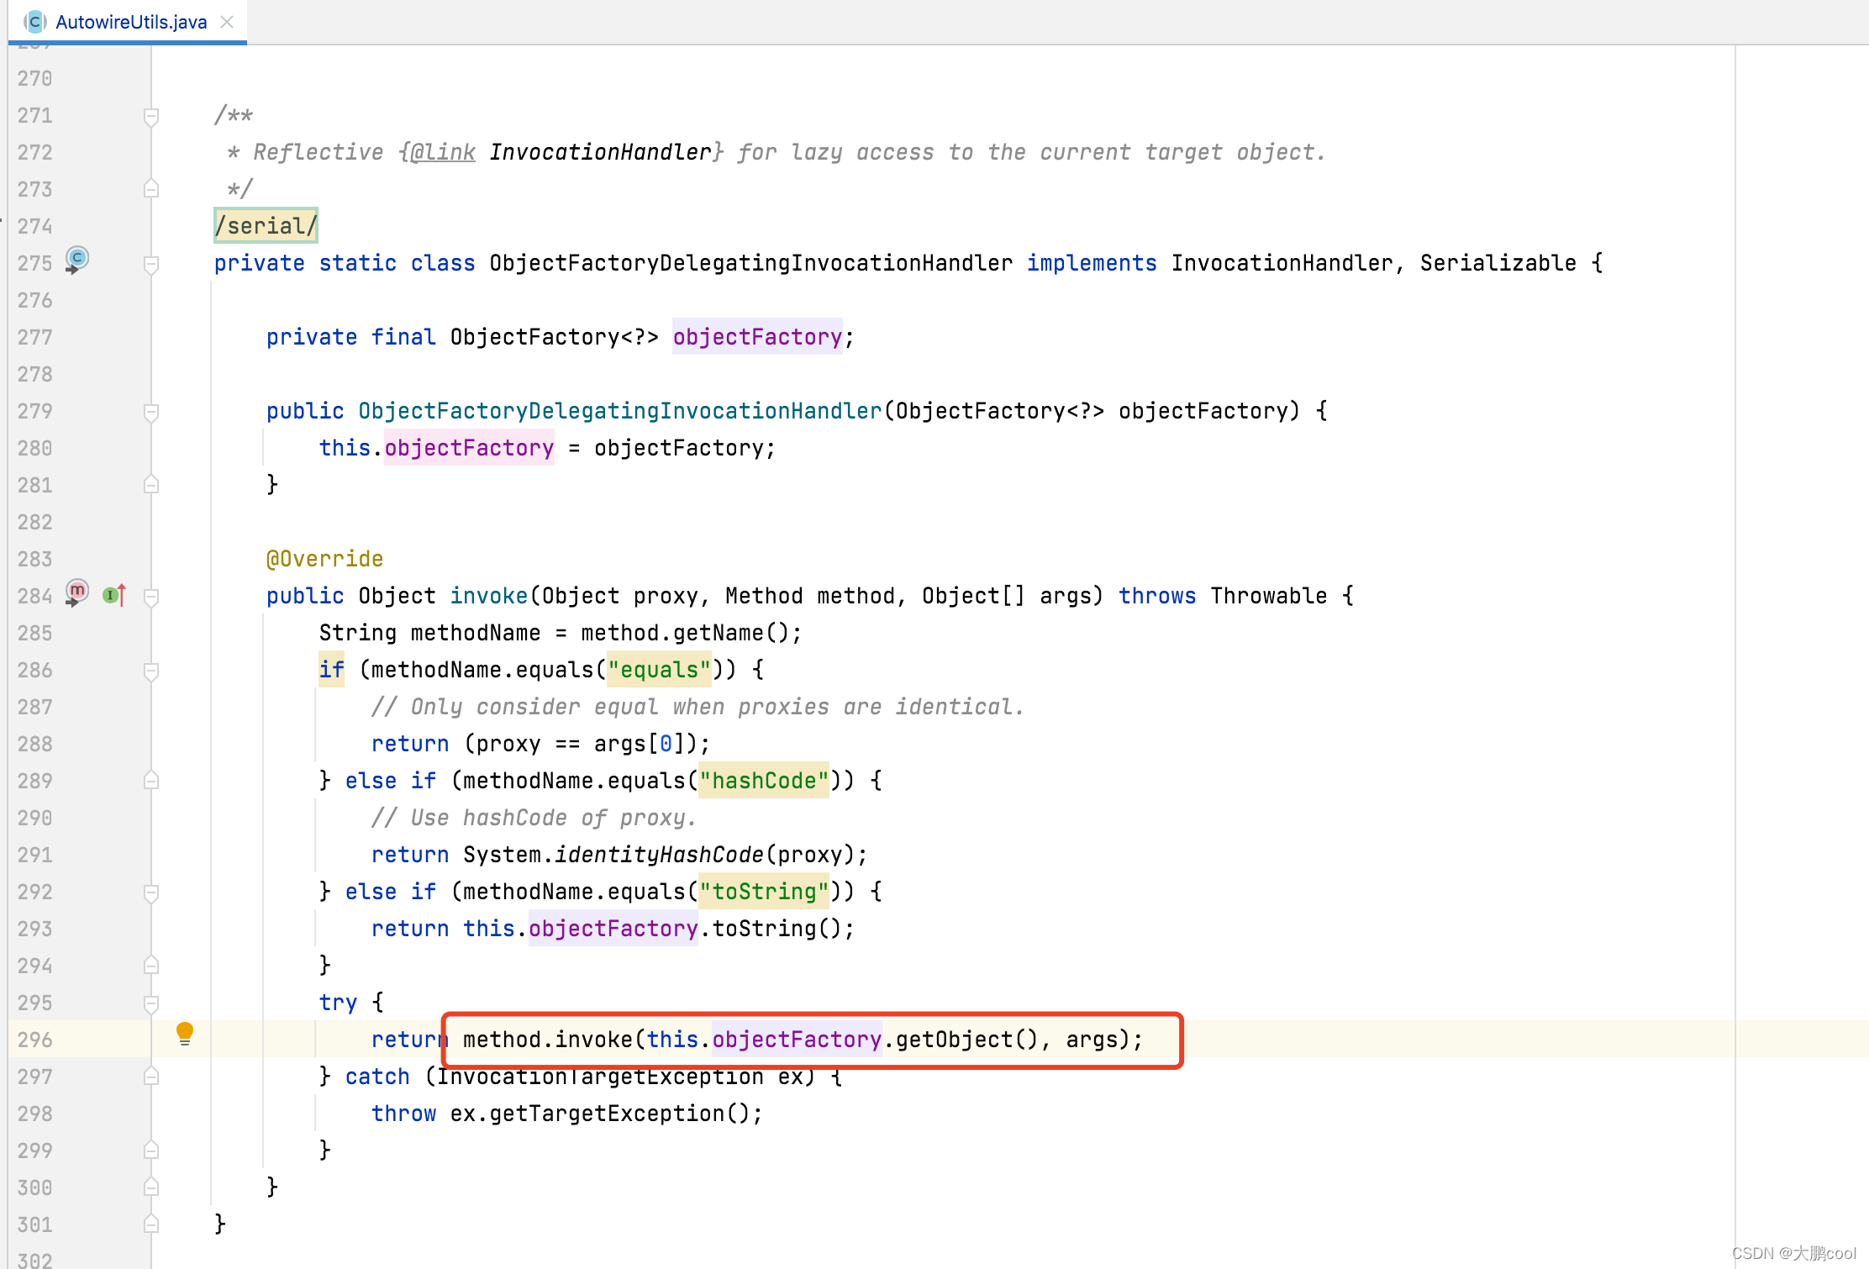Collapse the try block at line 295
Screen dimensions: 1869x1269
click(x=151, y=1003)
